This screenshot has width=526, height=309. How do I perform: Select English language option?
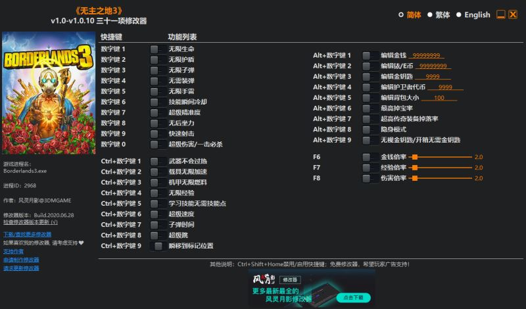tap(473, 14)
